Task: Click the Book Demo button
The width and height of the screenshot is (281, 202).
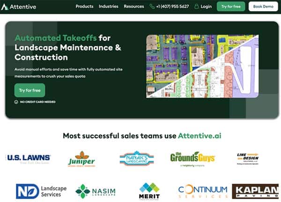Action: 263,7
